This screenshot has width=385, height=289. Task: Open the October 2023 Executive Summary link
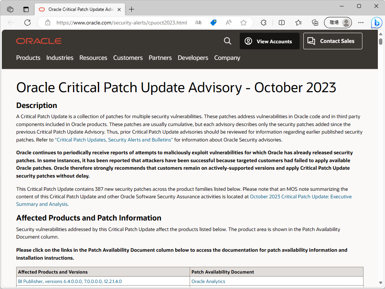coord(300,196)
